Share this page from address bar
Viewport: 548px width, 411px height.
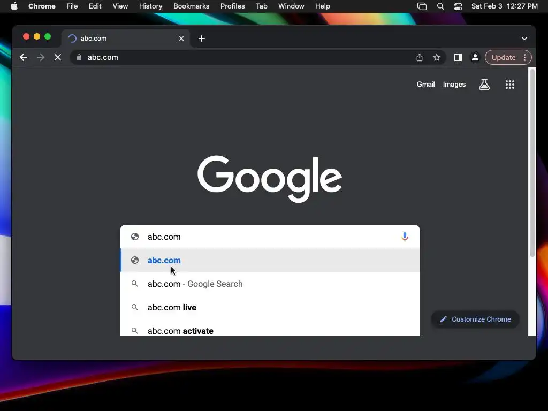click(x=420, y=57)
